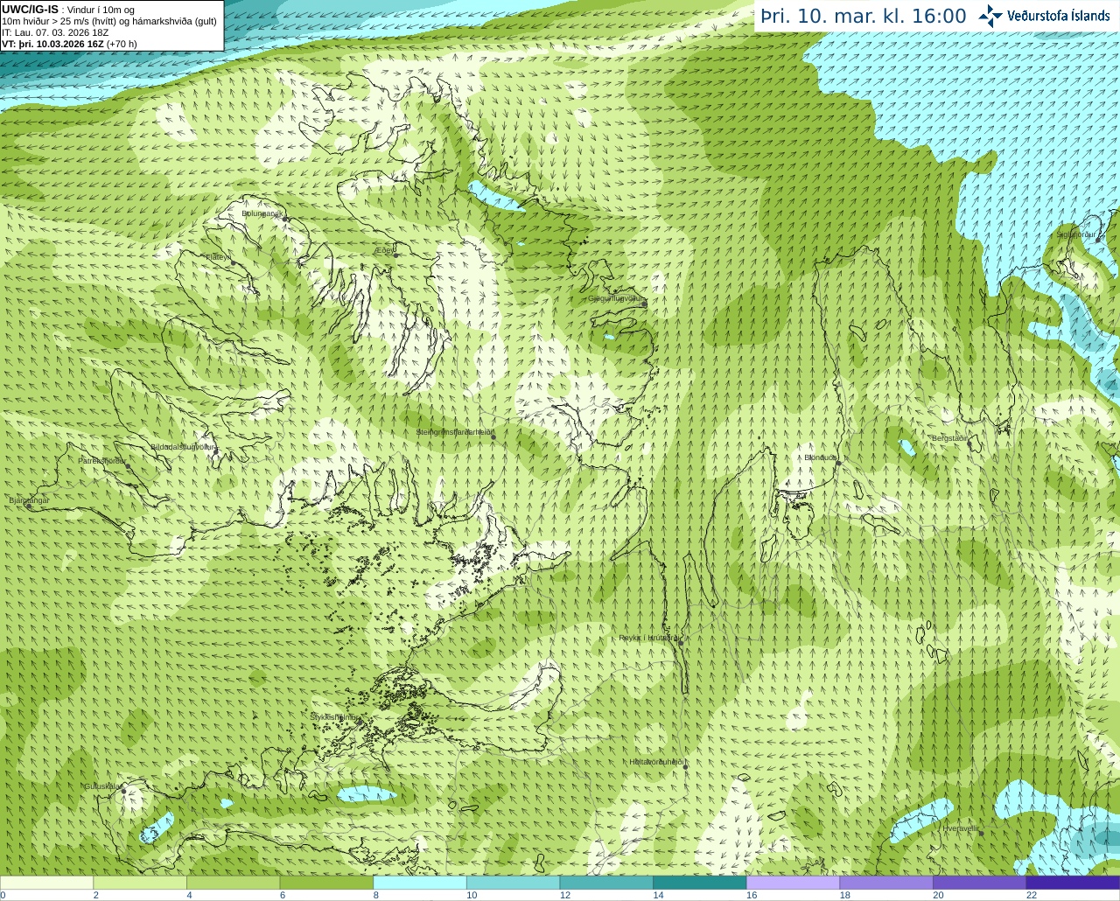Click the 14–16 m/s dark teal legend swatch
This screenshot has height=901, width=1120.
click(x=700, y=883)
